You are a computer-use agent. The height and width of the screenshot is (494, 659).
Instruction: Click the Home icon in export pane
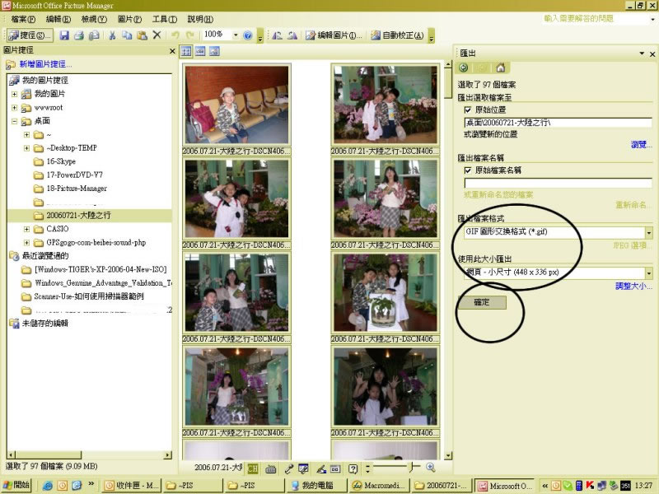click(500, 68)
